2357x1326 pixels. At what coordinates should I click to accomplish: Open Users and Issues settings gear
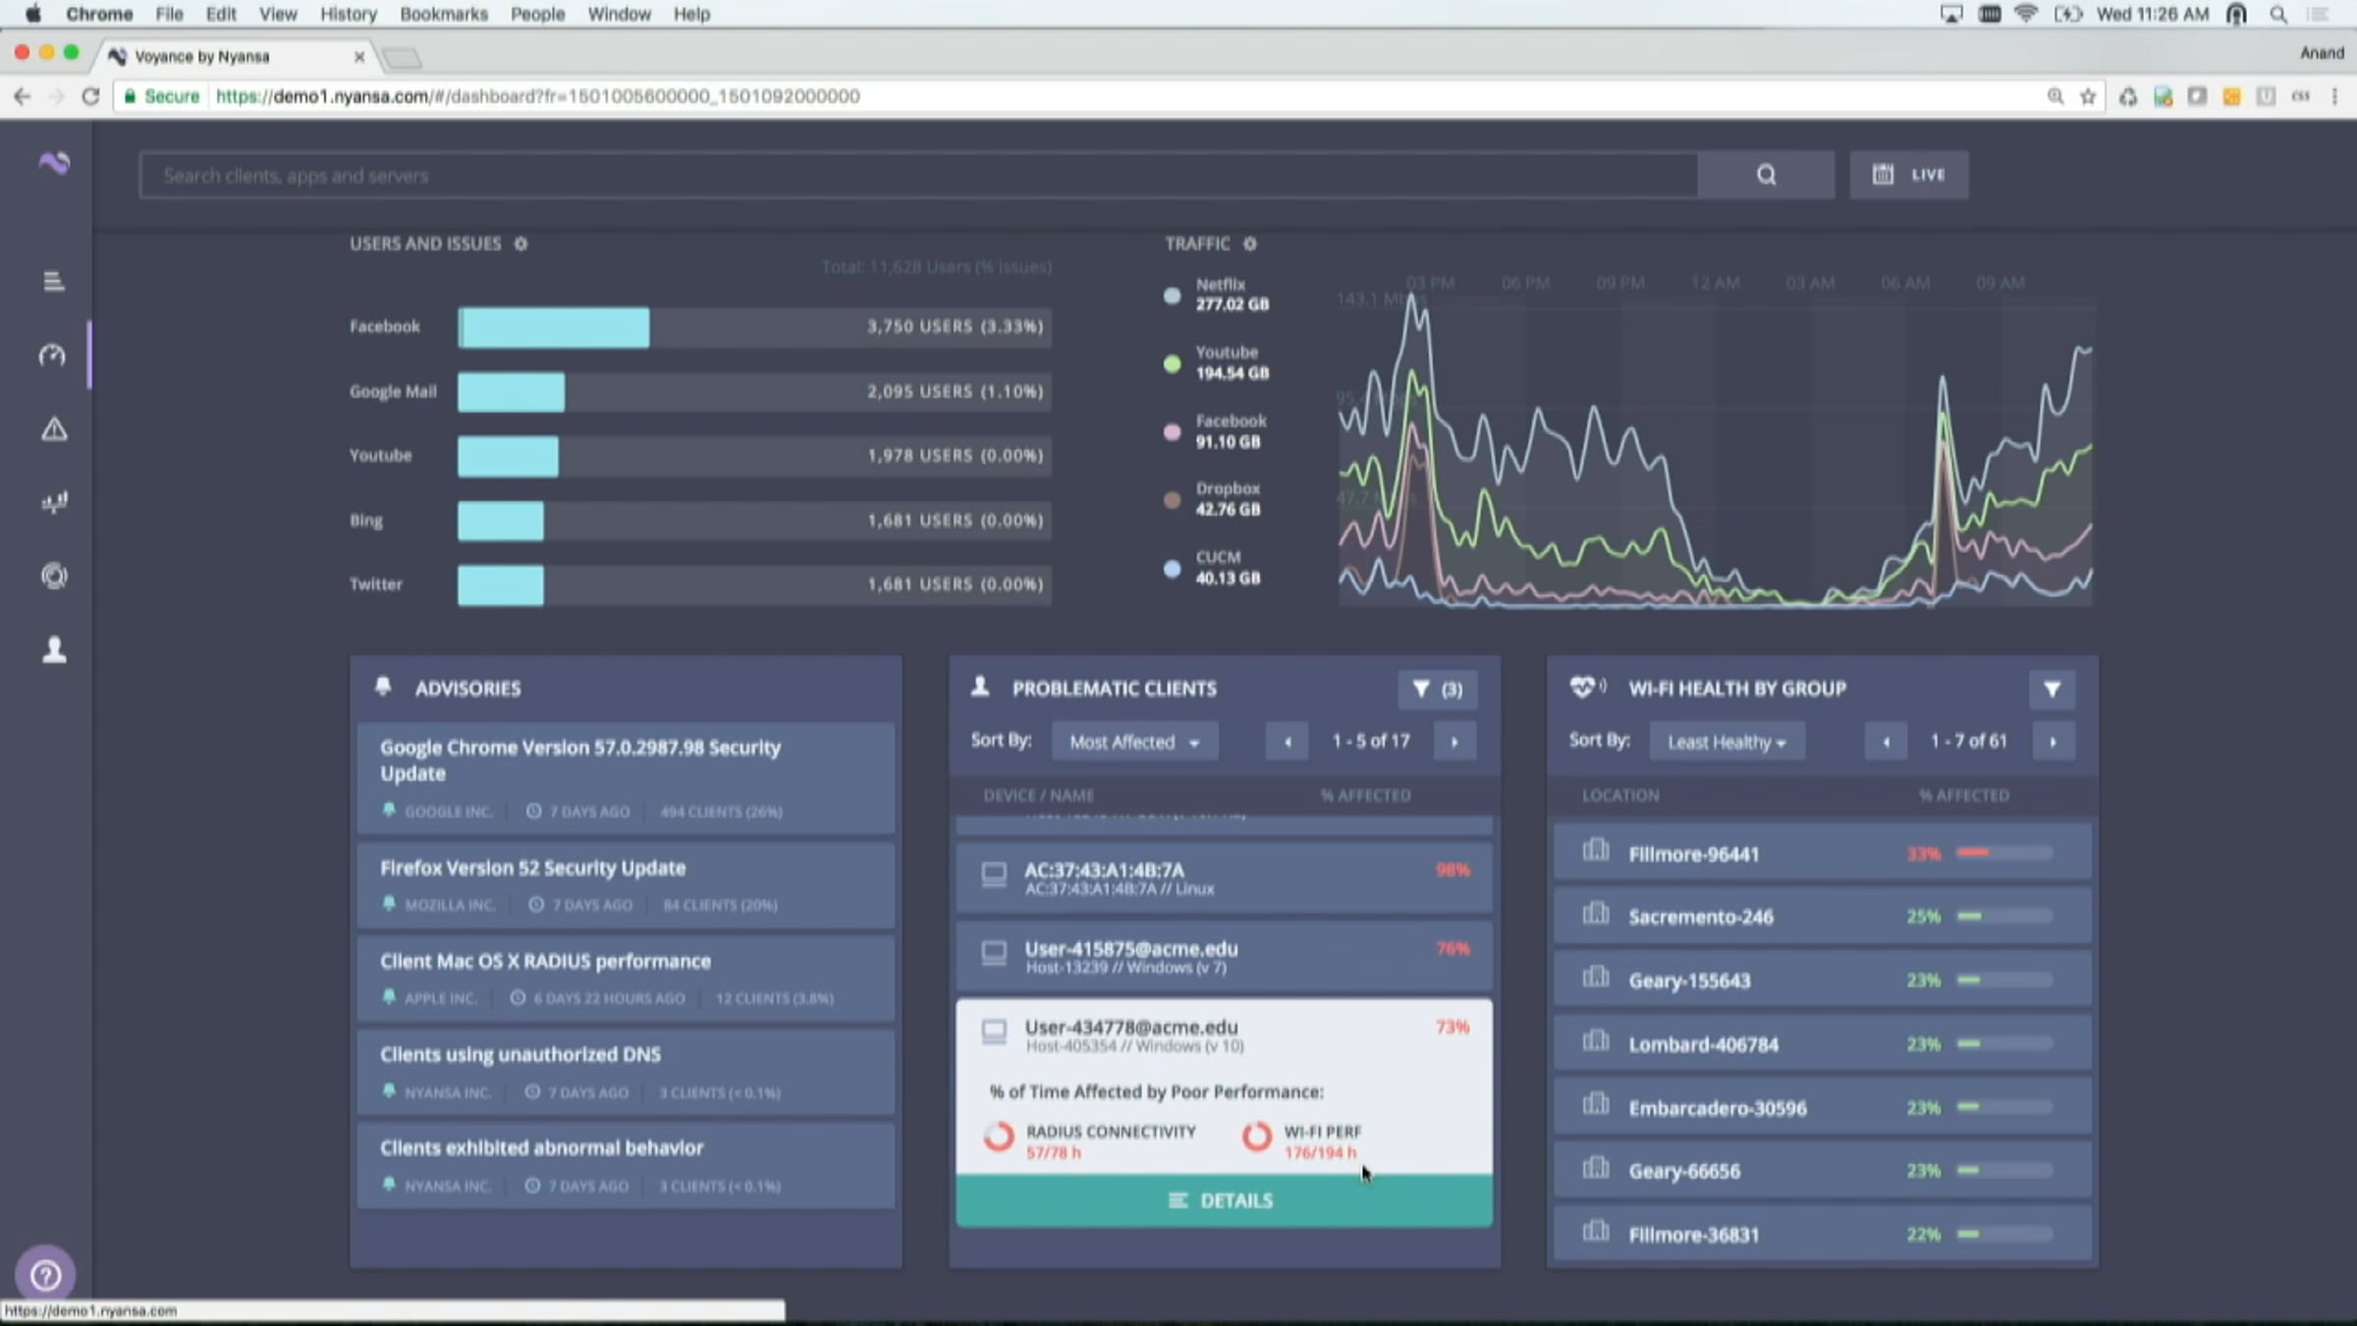(x=521, y=244)
